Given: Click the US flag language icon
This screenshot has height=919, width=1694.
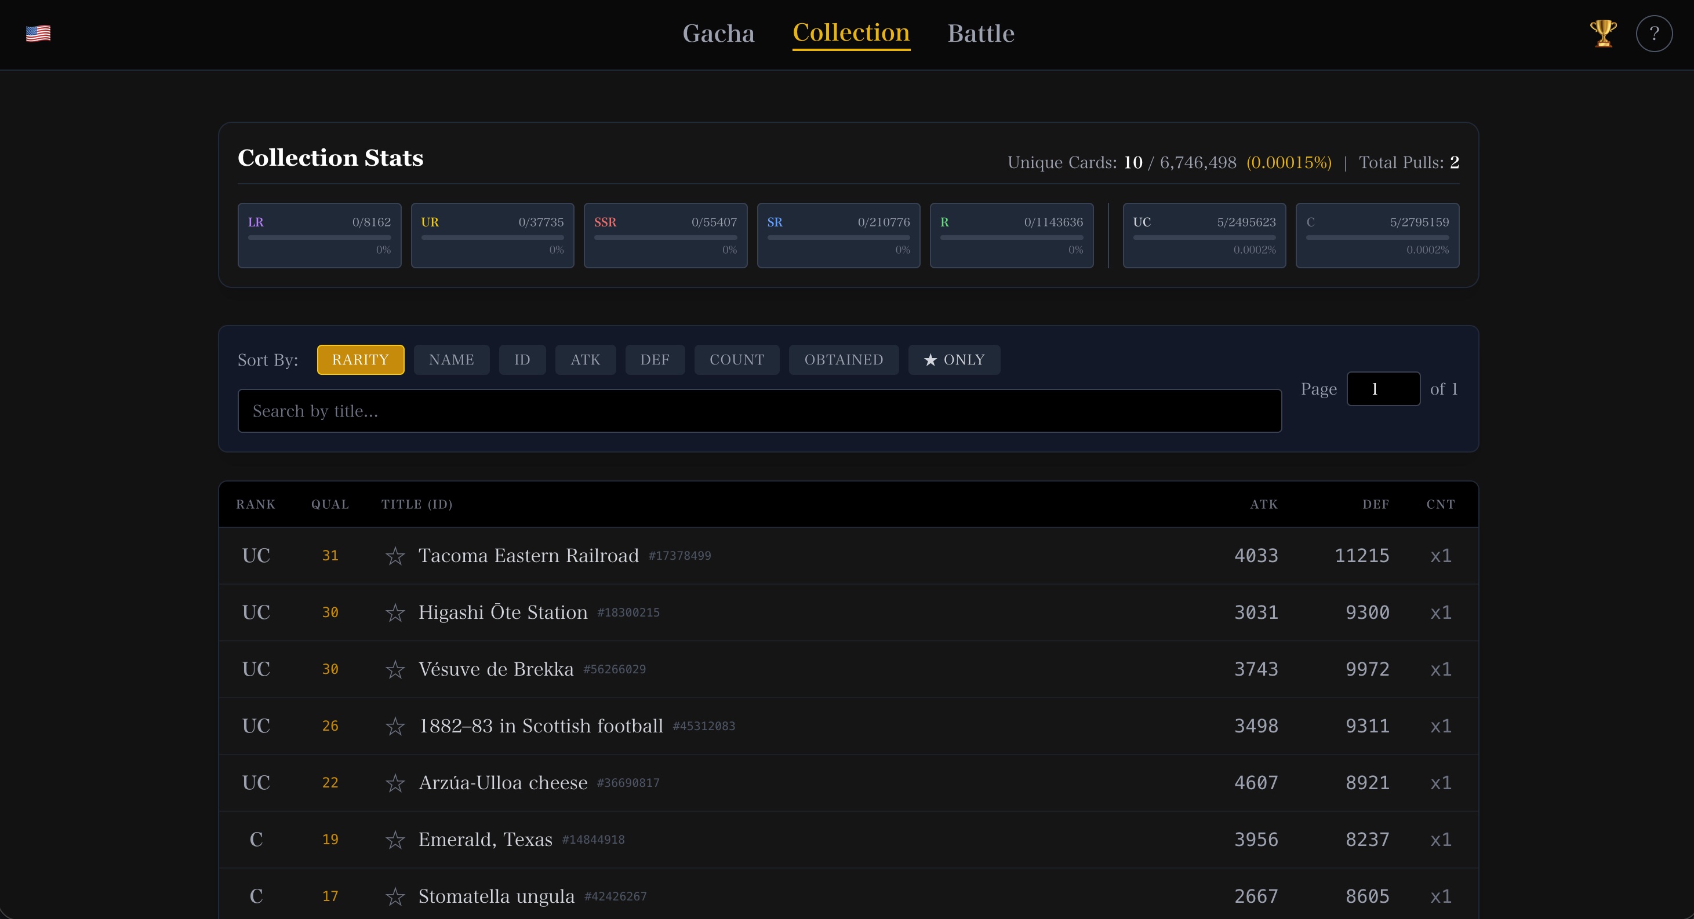Looking at the screenshot, I should coord(38,33).
